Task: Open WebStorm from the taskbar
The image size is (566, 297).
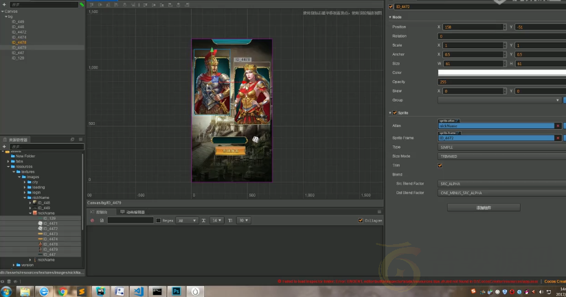Action: point(100,291)
